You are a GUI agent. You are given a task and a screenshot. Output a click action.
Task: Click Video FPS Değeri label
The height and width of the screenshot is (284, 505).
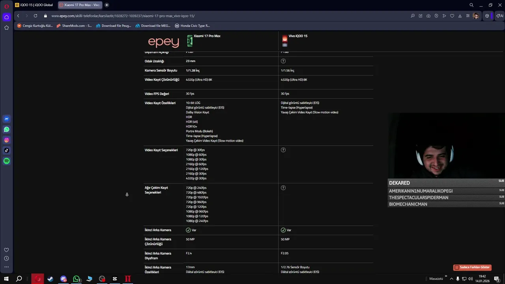[x=157, y=94]
